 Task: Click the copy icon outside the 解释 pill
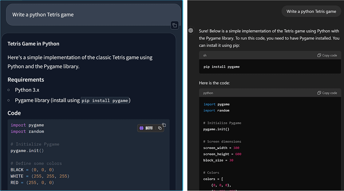pos(164,125)
